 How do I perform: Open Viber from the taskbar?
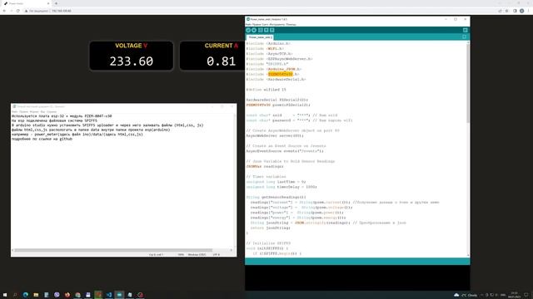coord(57,295)
